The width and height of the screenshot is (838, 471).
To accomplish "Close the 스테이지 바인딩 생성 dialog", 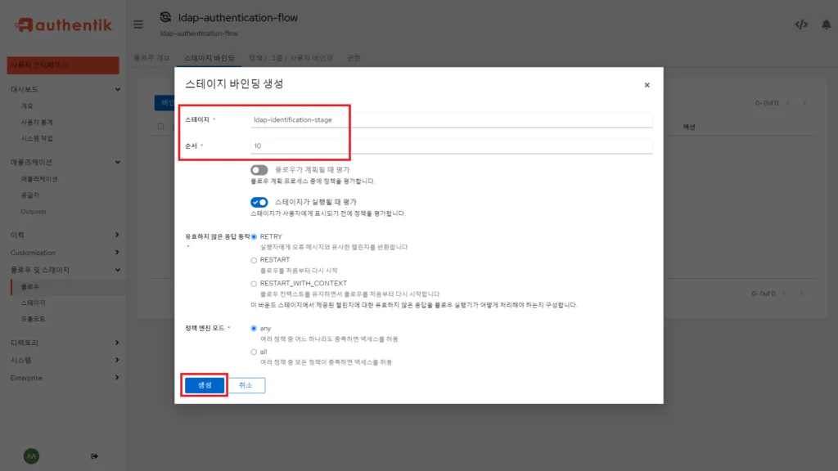I will [x=647, y=84].
